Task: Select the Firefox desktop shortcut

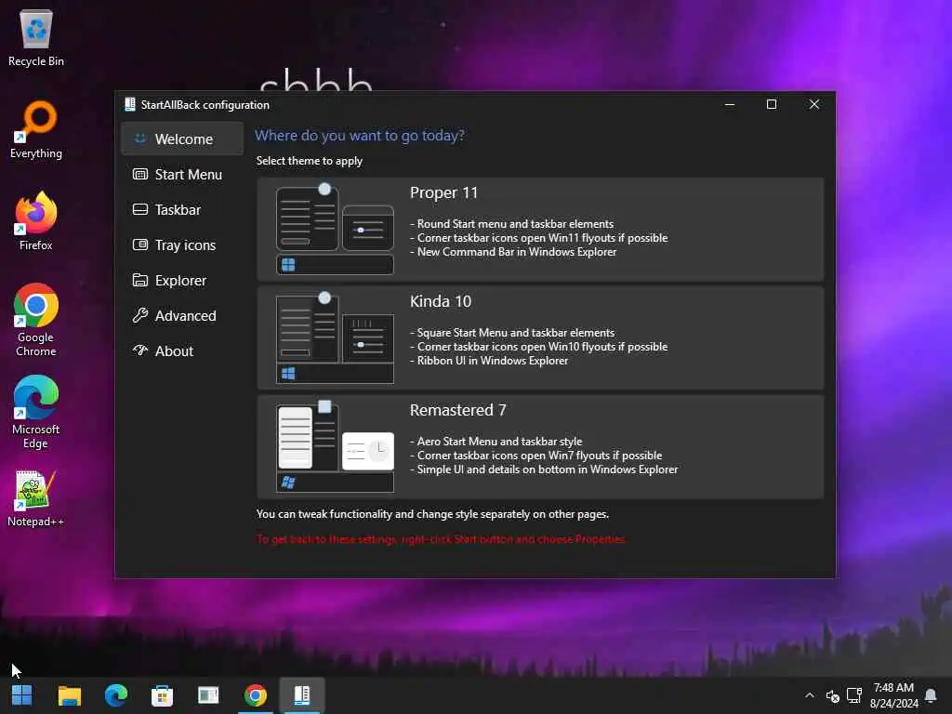Action: (x=36, y=221)
